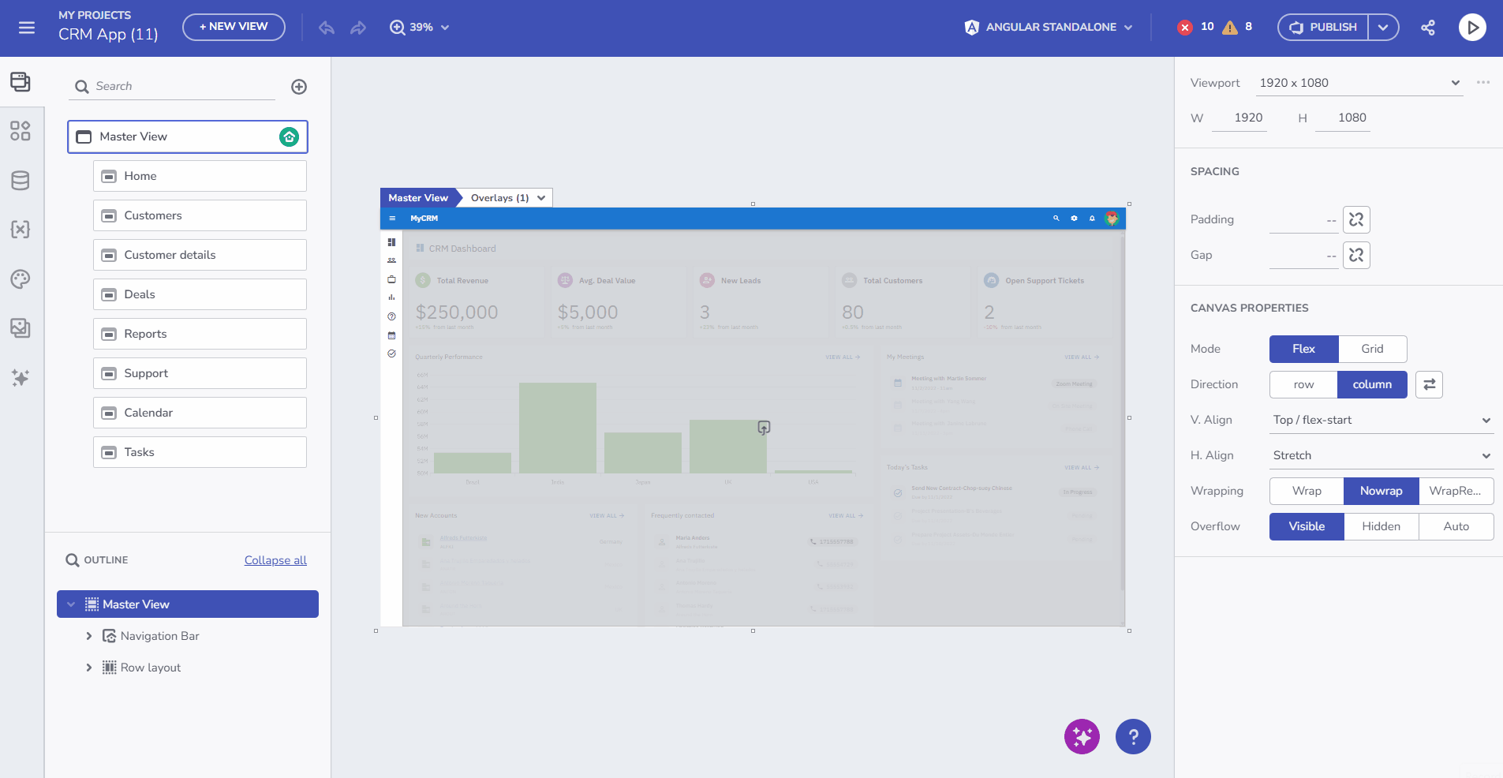
Task: Start app preview with the play button
Action: (1472, 27)
